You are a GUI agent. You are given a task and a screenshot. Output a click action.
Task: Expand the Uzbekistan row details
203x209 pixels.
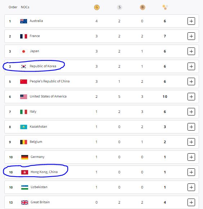(191, 187)
